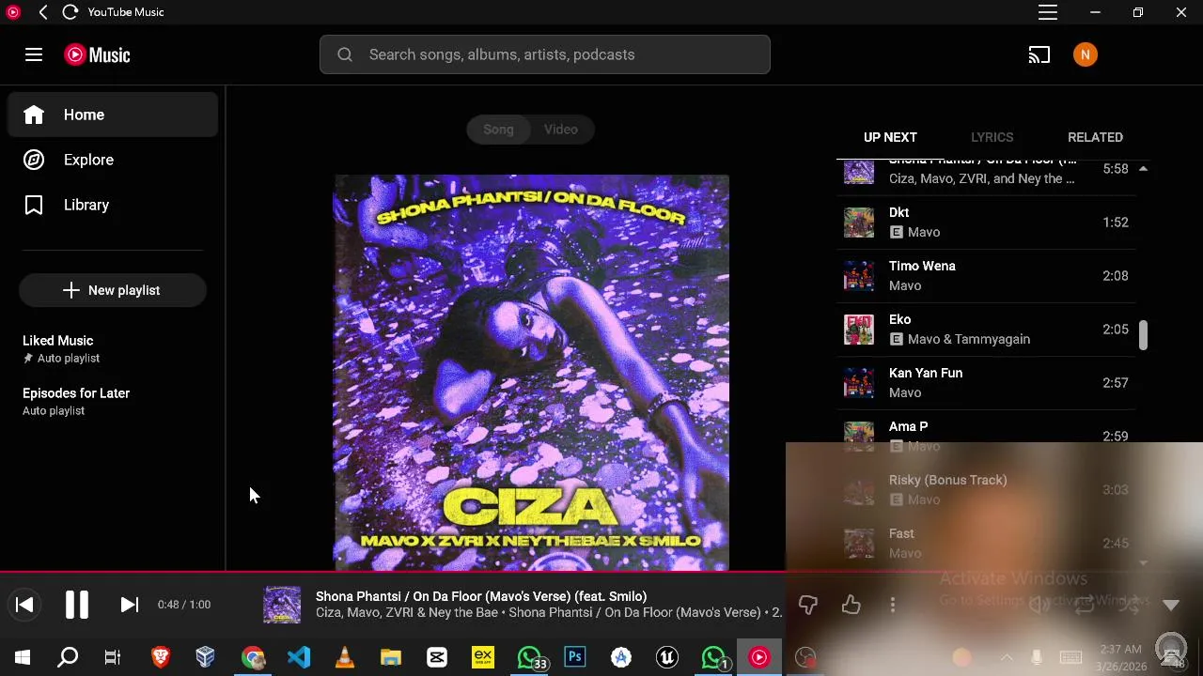This screenshot has width=1203, height=676.
Task: Dislike the current song
Action: [807, 606]
